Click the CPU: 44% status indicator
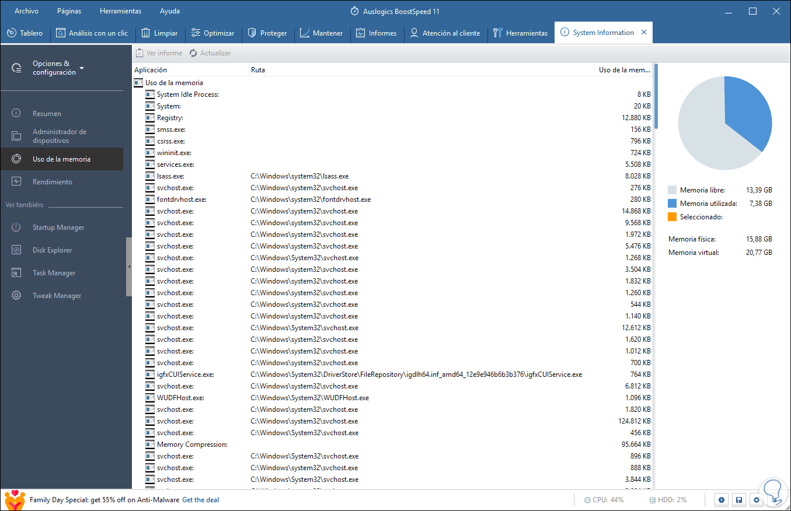This screenshot has height=511, width=791. point(604,500)
